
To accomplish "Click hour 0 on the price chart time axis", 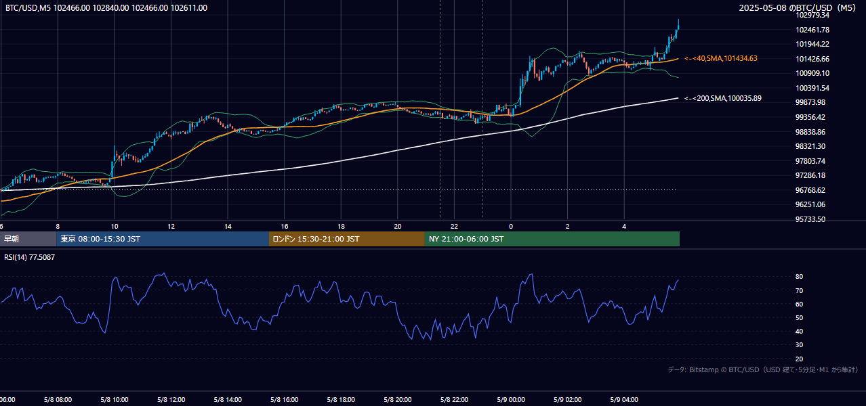I will pos(511,226).
